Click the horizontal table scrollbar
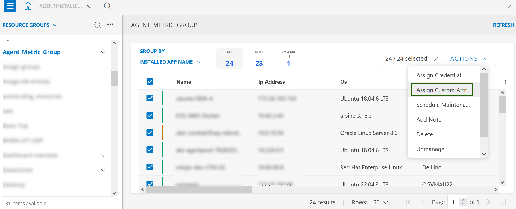 pos(199,189)
